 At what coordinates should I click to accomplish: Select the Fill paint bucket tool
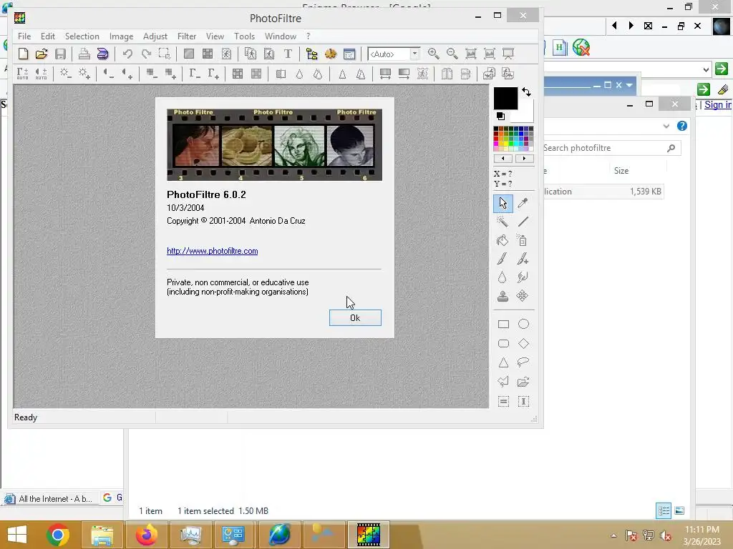click(x=503, y=240)
